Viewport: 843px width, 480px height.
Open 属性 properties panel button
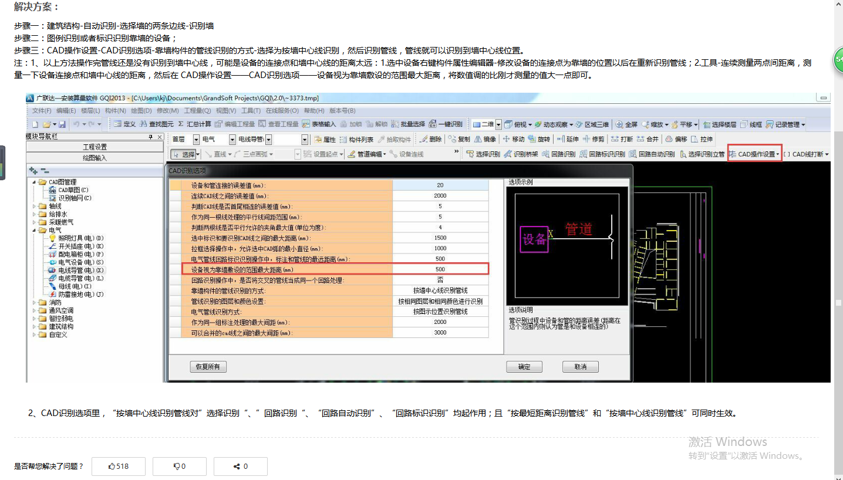click(325, 139)
